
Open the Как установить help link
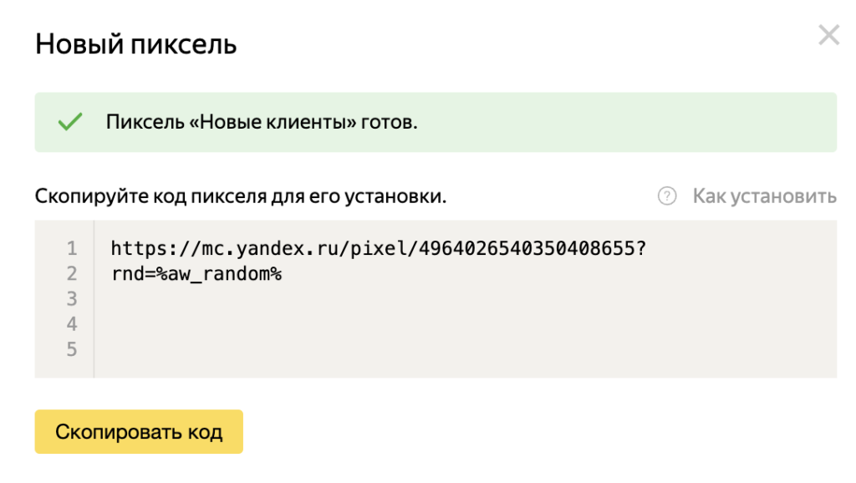(x=766, y=196)
